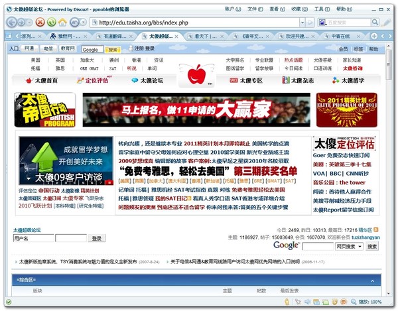This screenshot has height=311, width=398.
Task: Open the 定位评估 navigation link
Action: [x=93, y=80]
